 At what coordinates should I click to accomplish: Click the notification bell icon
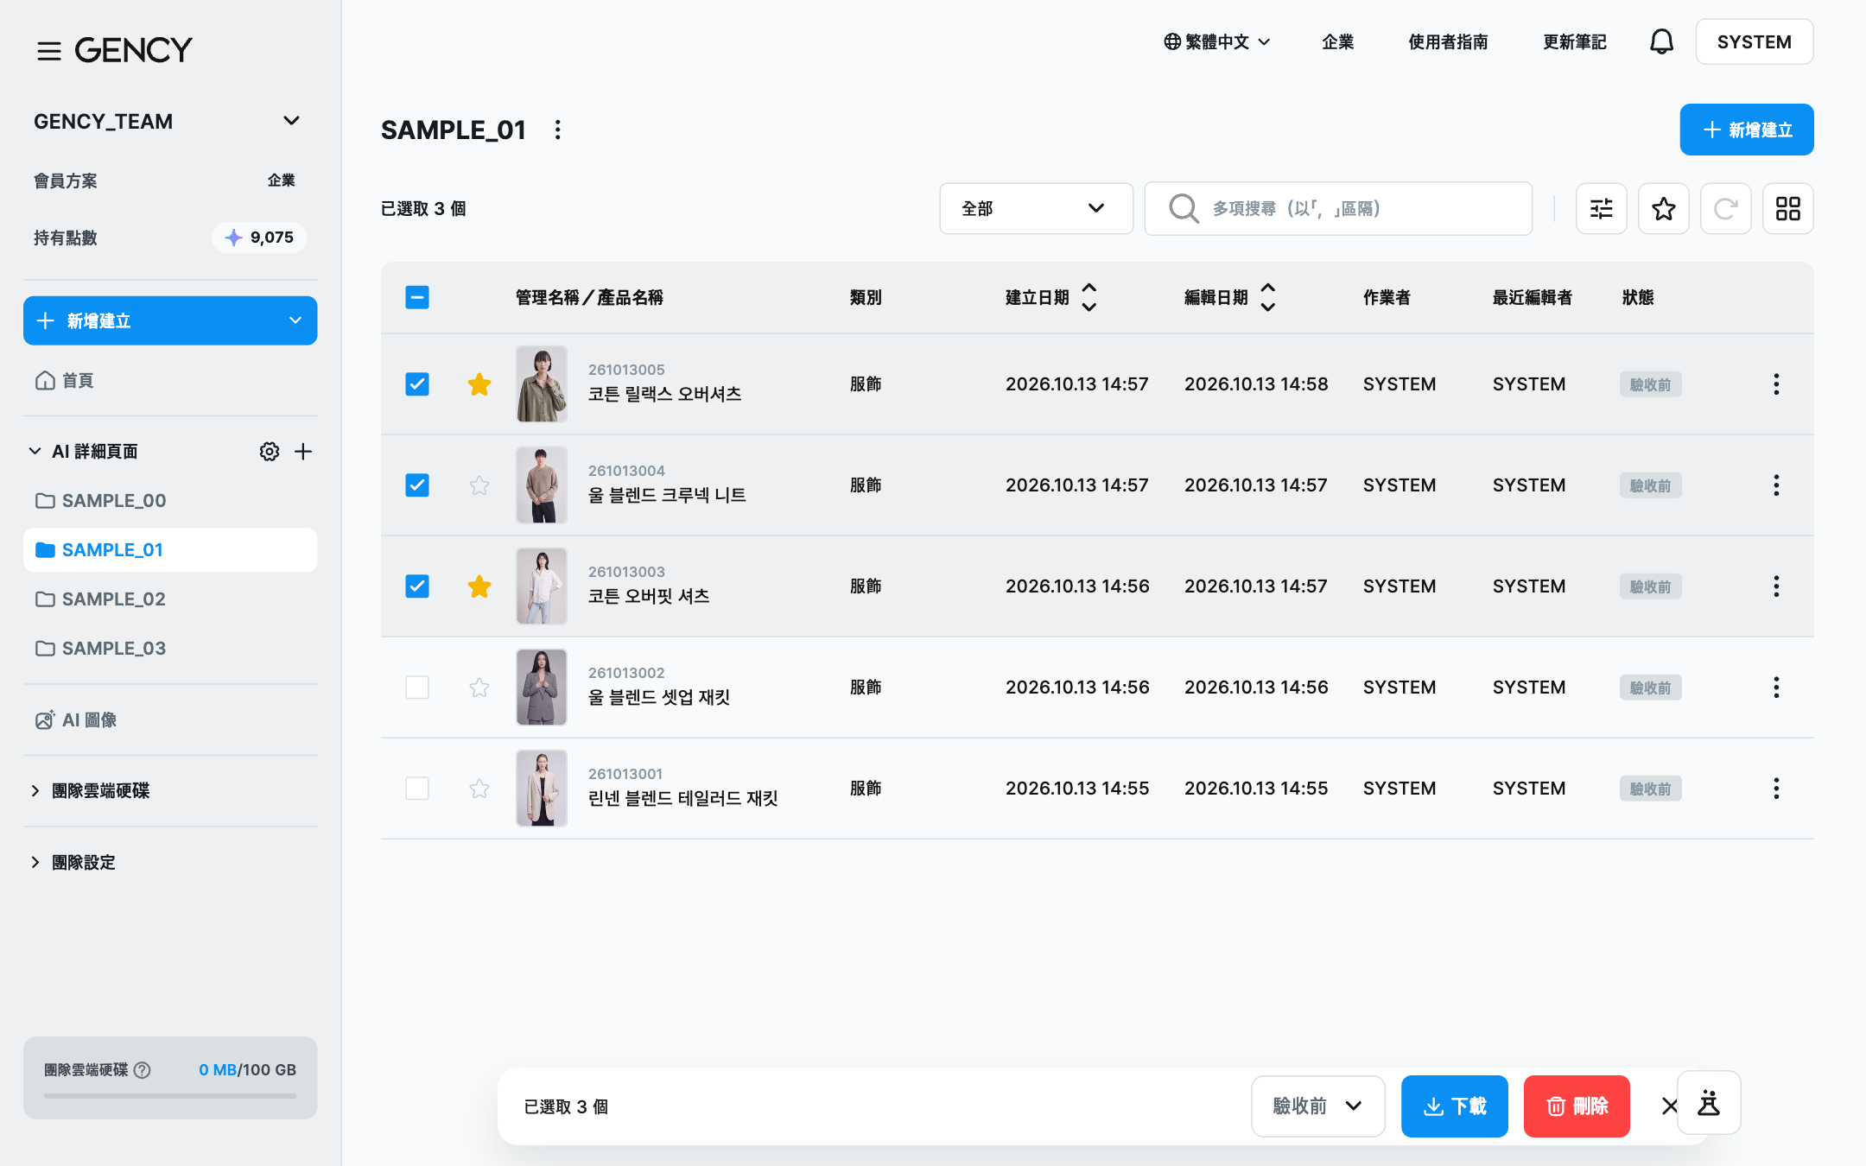pos(1661,41)
